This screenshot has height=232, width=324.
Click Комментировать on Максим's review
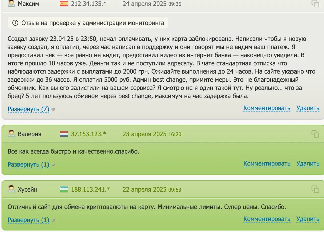(x=267, y=108)
